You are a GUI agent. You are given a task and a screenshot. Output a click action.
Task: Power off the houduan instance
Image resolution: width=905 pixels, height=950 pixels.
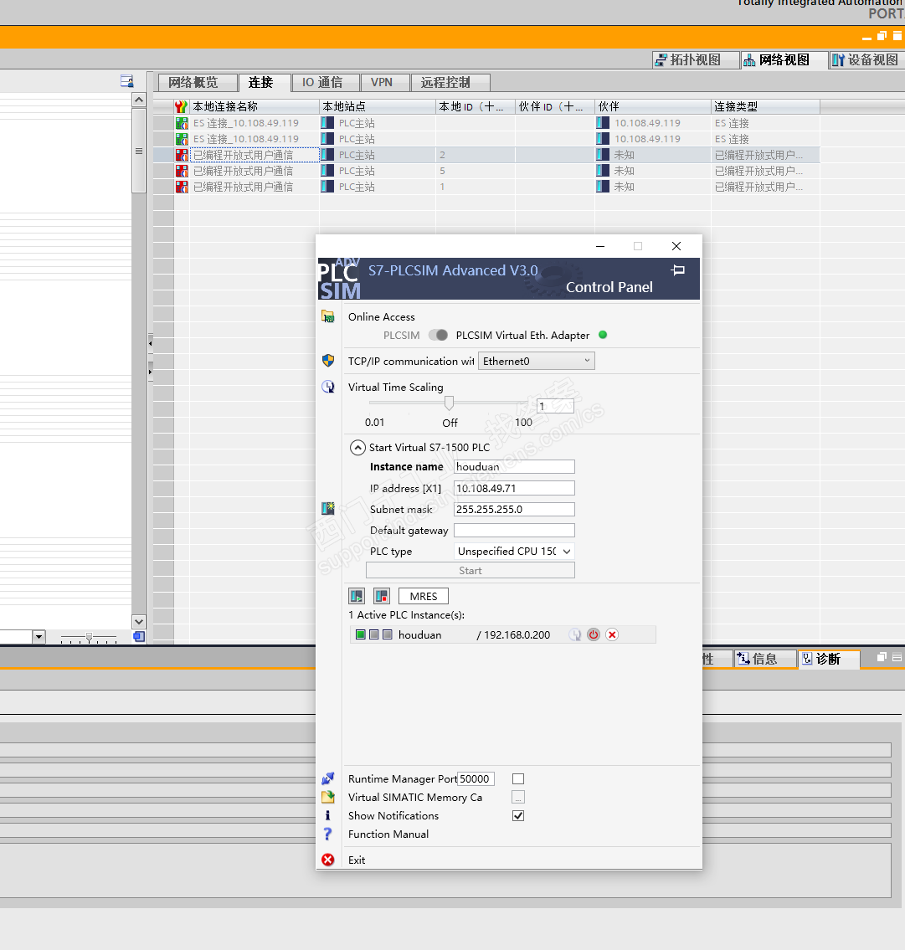594,634
